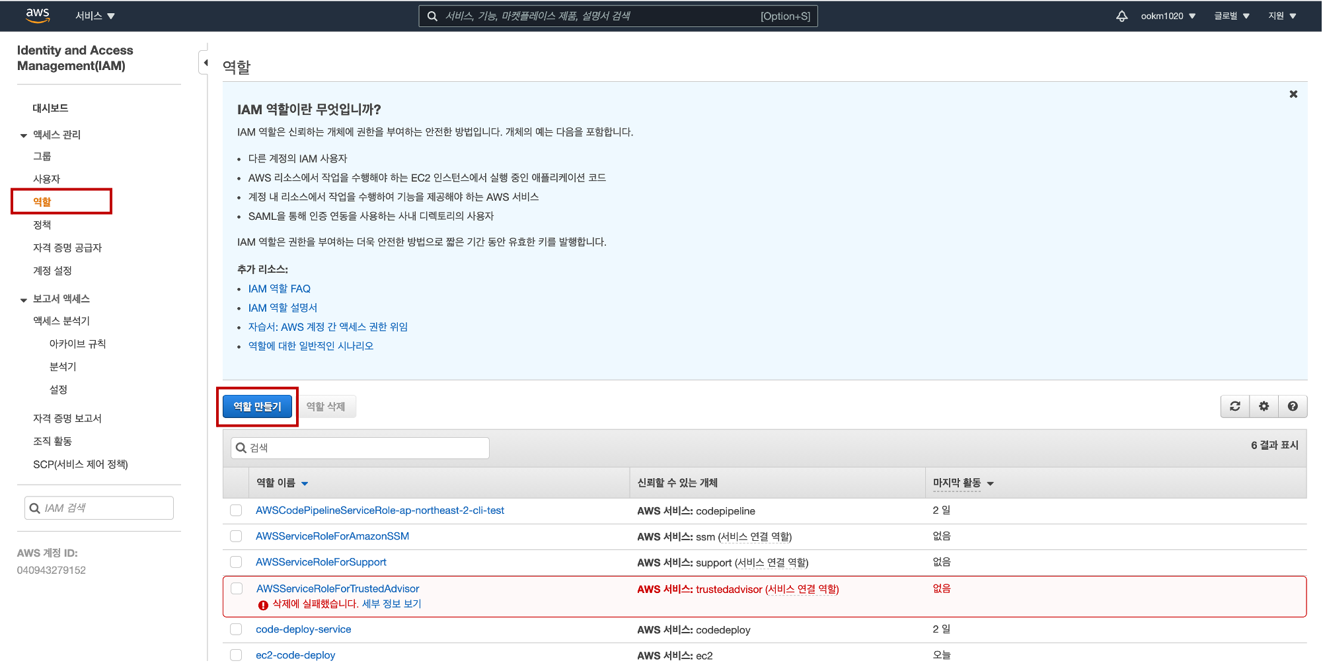The width and height of the screenshot is (1323, 663).
Task: Click the 역할 만들기 button
Action: (x=257, y=406)
